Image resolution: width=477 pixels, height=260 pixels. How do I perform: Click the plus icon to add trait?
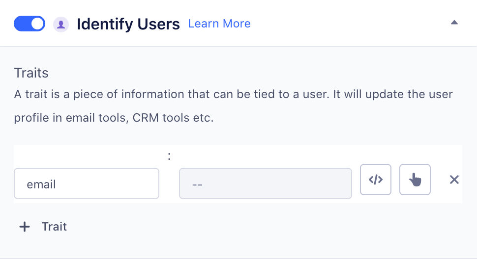pyautogui.click(x=24, y=227)
